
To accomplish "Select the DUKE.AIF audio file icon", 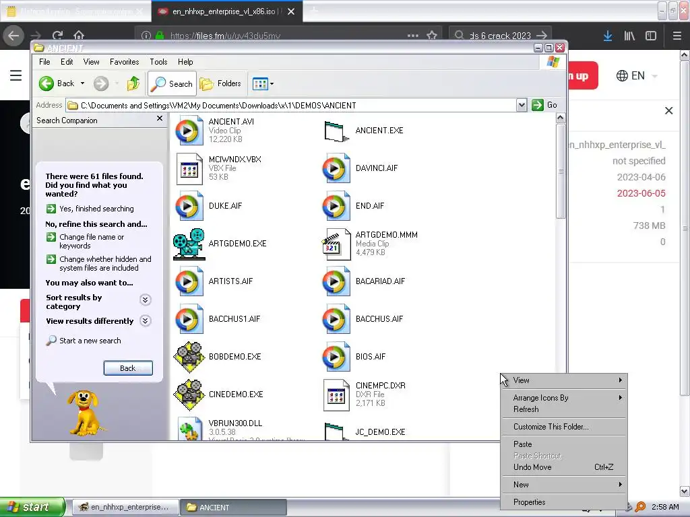I will [x=189, y=206].
